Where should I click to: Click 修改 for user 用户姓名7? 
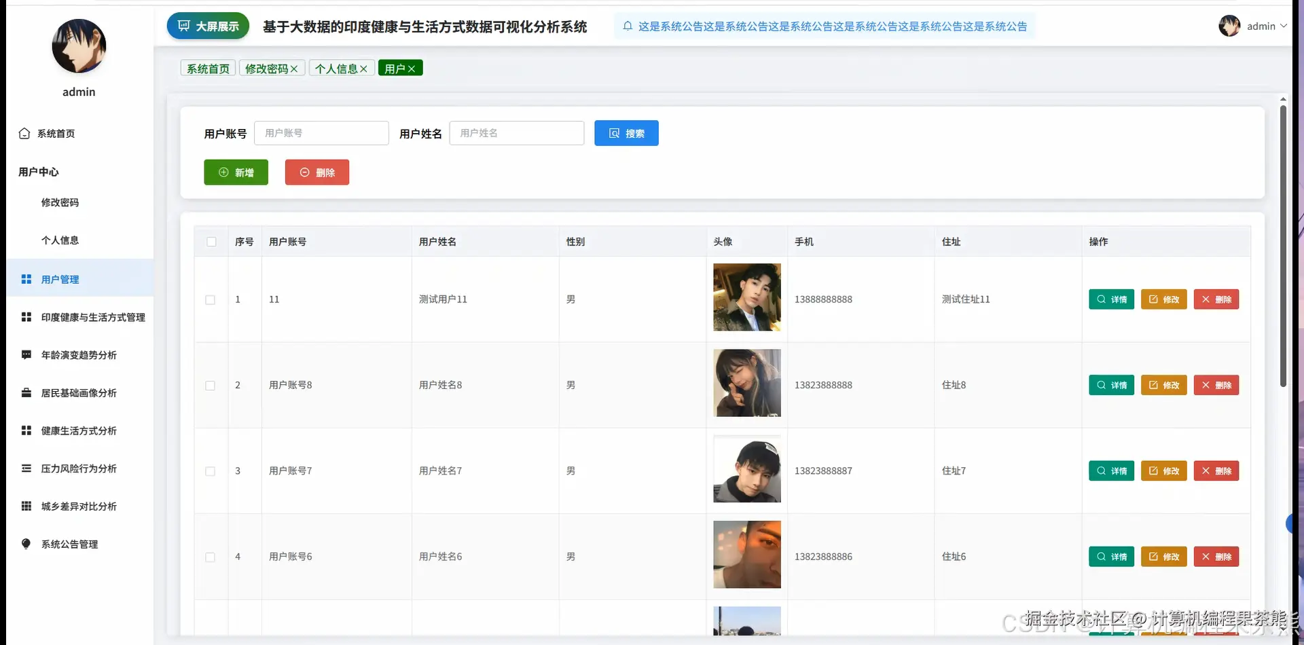[x=1164, y=471]
